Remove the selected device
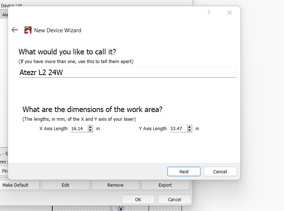Viewport: 284px width, 211px height. coord(115,185)
